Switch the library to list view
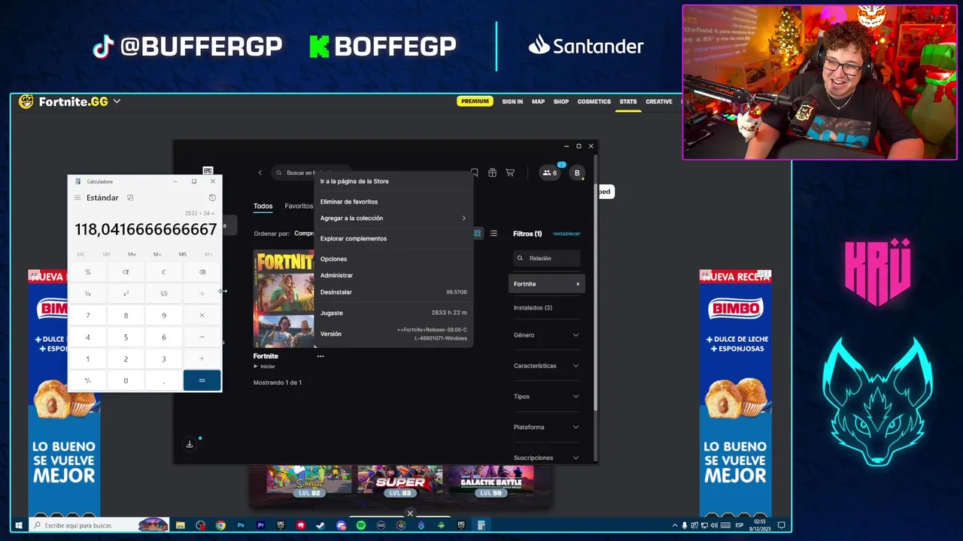The width and height of the screenshot is (963, 541). point(494,234)
